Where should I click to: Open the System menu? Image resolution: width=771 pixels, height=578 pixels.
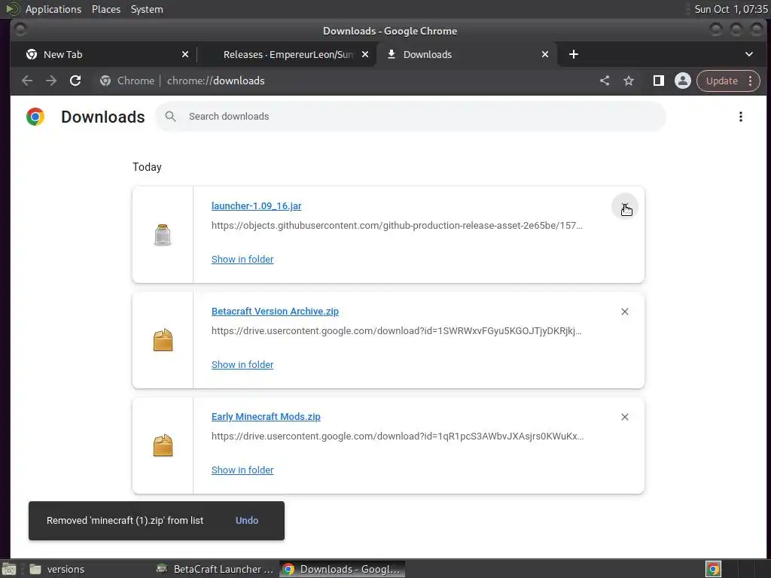click(147, 9)
